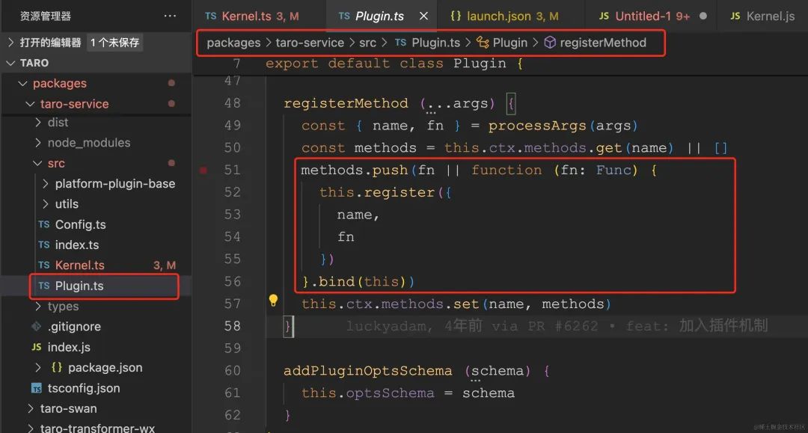Click the Plugin.ts breadcrumb segment
This screenshot has width=808, height=433.
coord(435,43)
